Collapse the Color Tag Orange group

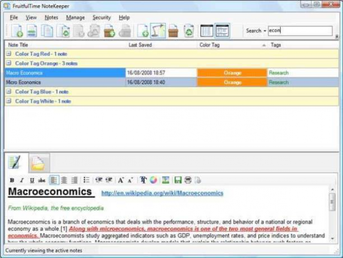click(9, 63)
